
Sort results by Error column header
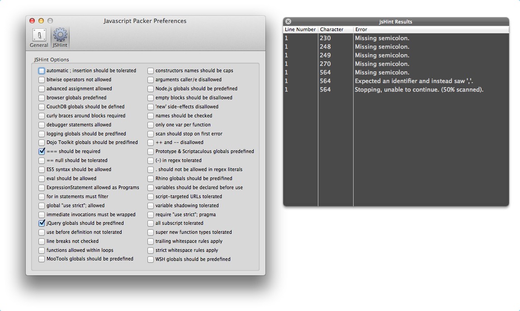431,29
